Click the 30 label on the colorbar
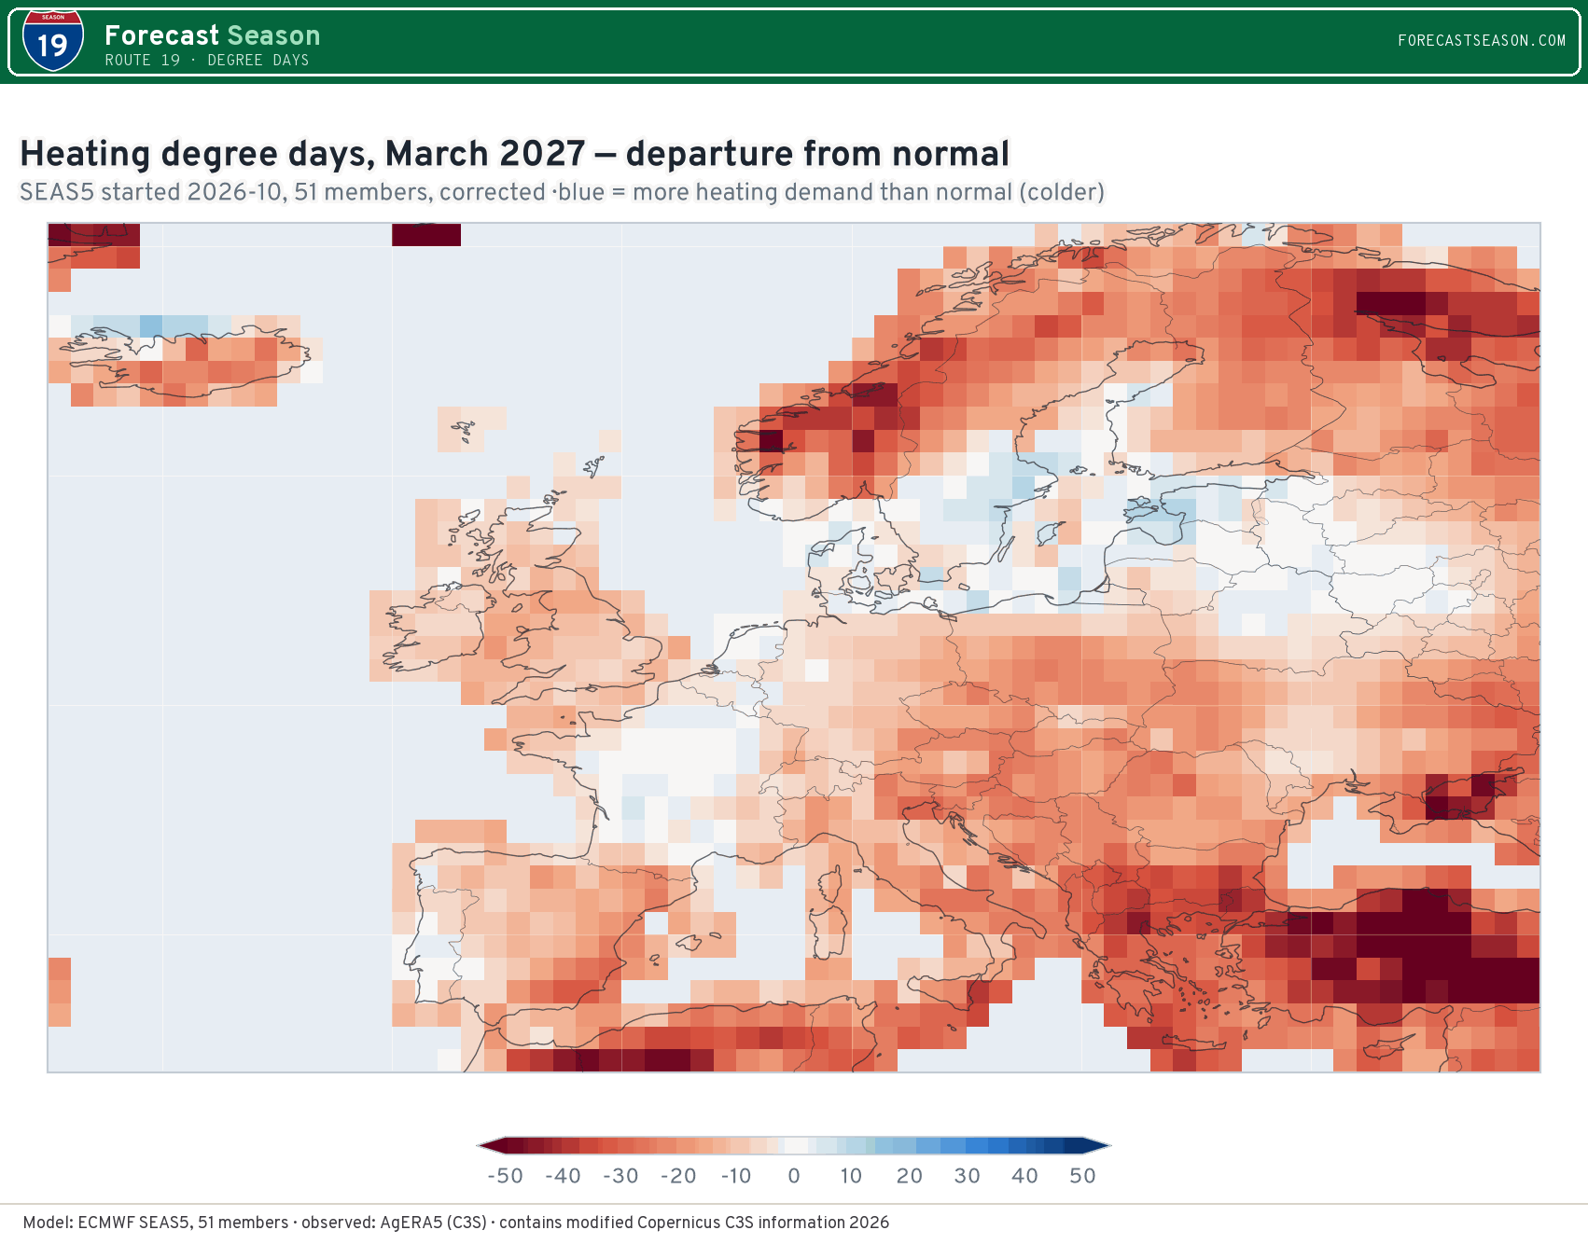 click(x=968, y=1176)
